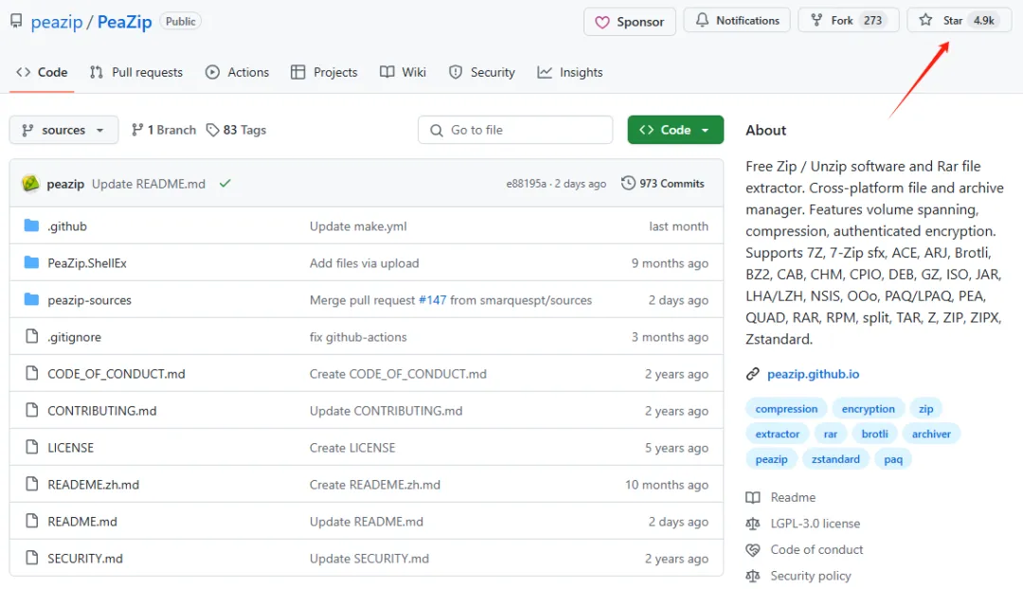View the LGPL-3.0 license link
Screen dimensions: 1023x589
pyautogui.click(x=815, y=524)
